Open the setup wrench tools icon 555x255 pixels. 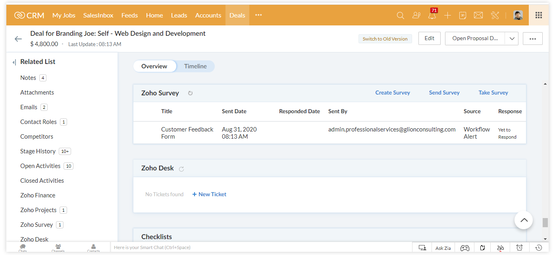click(495, 15)
